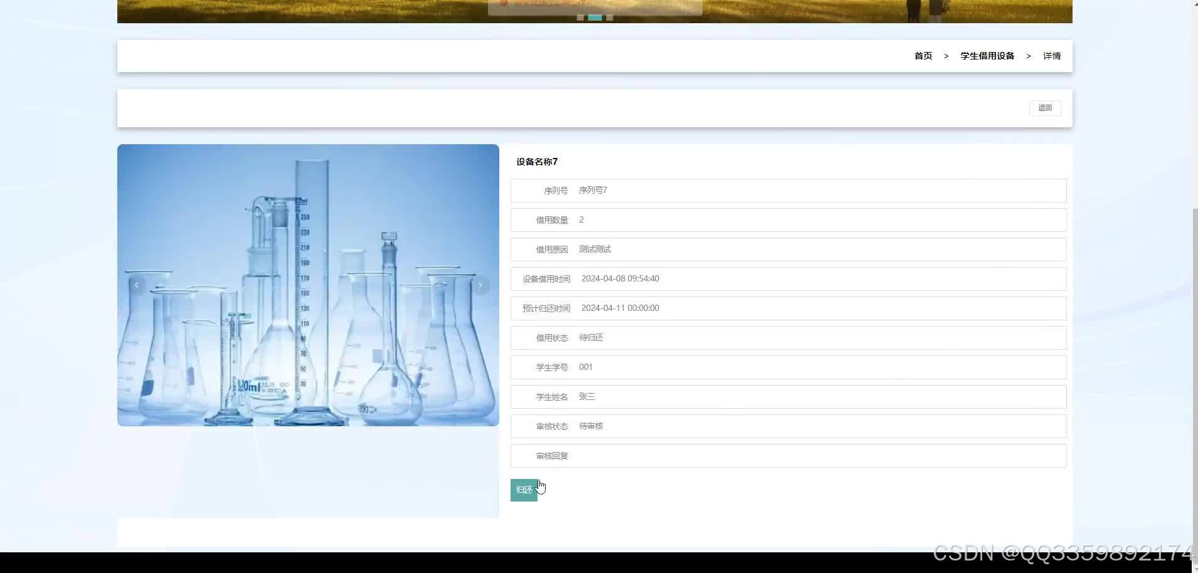Select the middle active banner carousel dot

(595, 18)
